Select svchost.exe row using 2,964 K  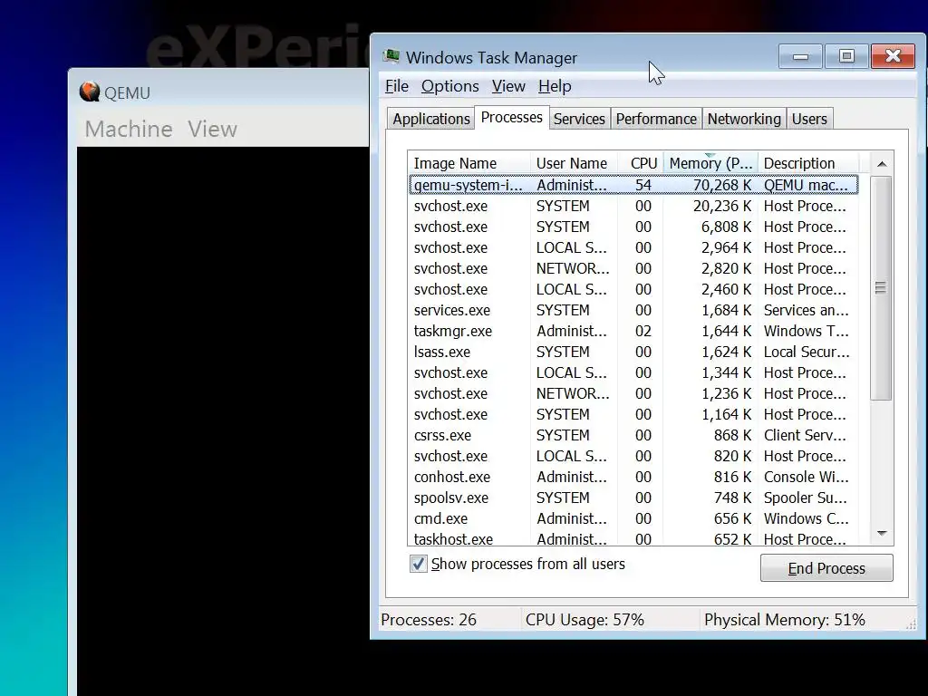[633, 247]
